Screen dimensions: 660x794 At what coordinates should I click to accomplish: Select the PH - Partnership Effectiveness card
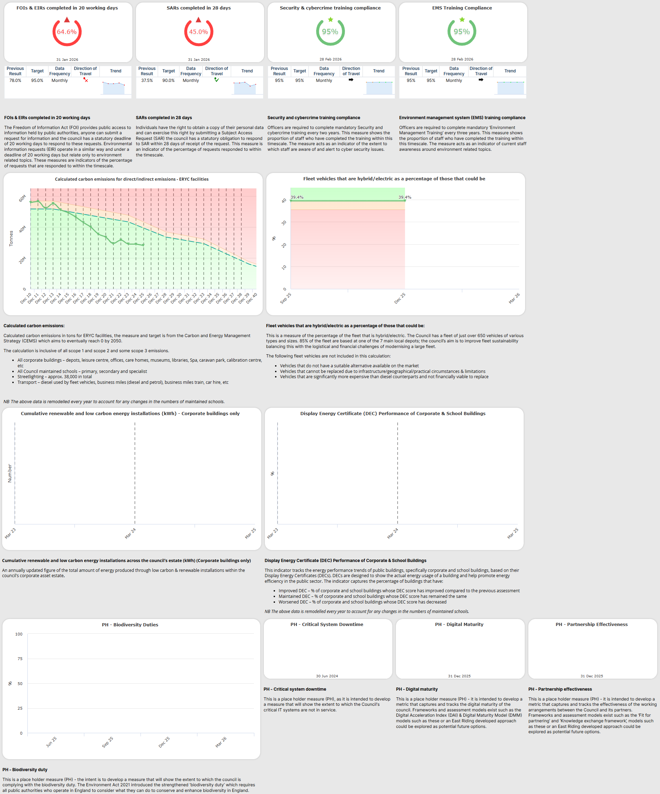(x=592, y=648)
